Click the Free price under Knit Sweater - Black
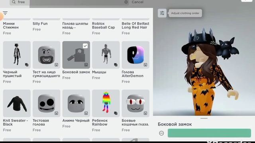The height and width of the screenshot is (143, 255). pyautogui.click(x=7, y=130)
